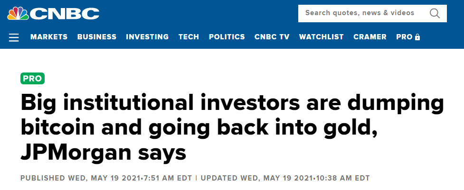This screenshot has height=190, width=464.
Task: Focus the 'Search quotes, news & videos' field
Action: (372, 13)
